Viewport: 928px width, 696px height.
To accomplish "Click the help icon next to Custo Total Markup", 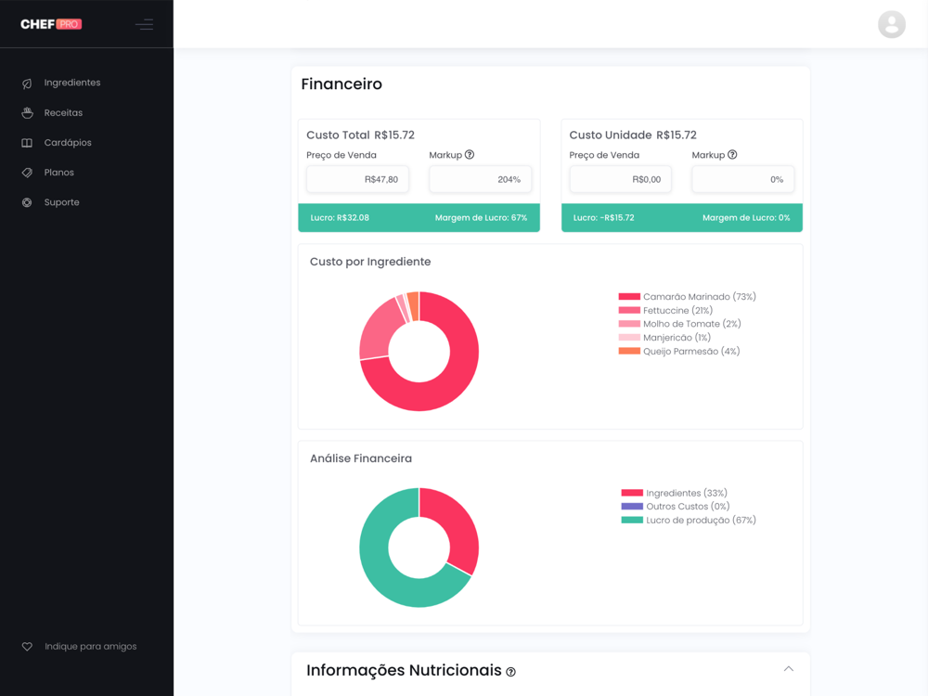I will point(470,154).
